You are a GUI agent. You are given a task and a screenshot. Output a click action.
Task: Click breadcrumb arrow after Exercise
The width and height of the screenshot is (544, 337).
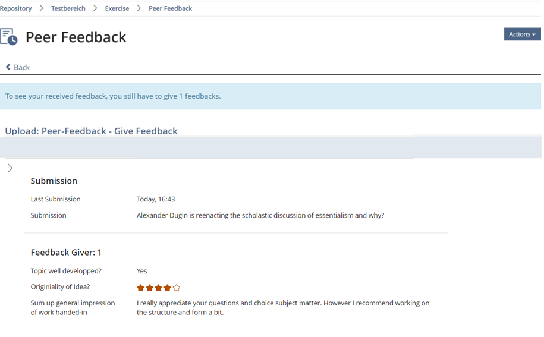(139, 8)
